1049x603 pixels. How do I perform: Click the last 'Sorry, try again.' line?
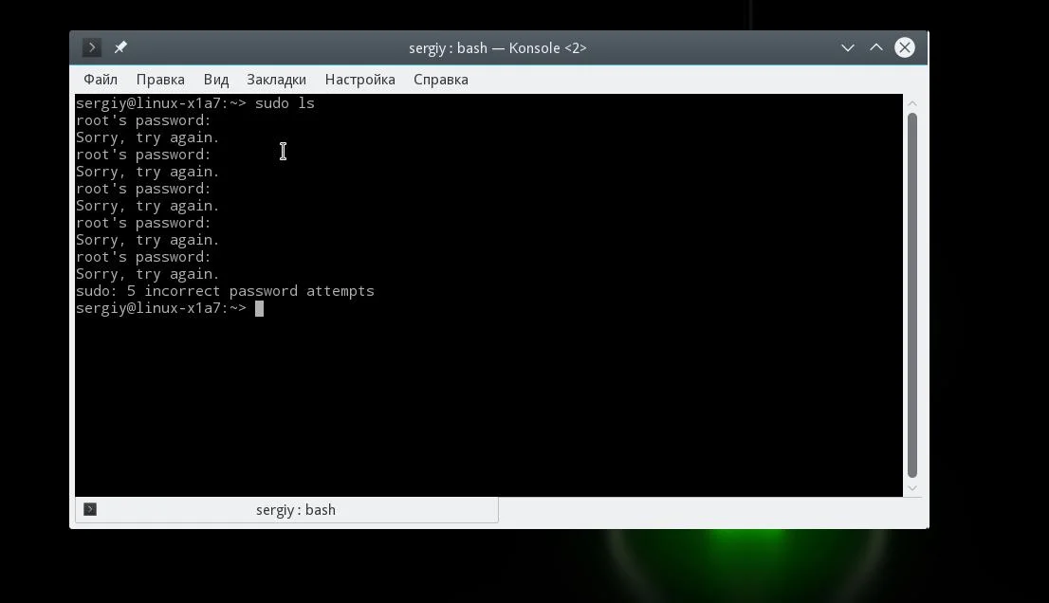tap(148, 274)
